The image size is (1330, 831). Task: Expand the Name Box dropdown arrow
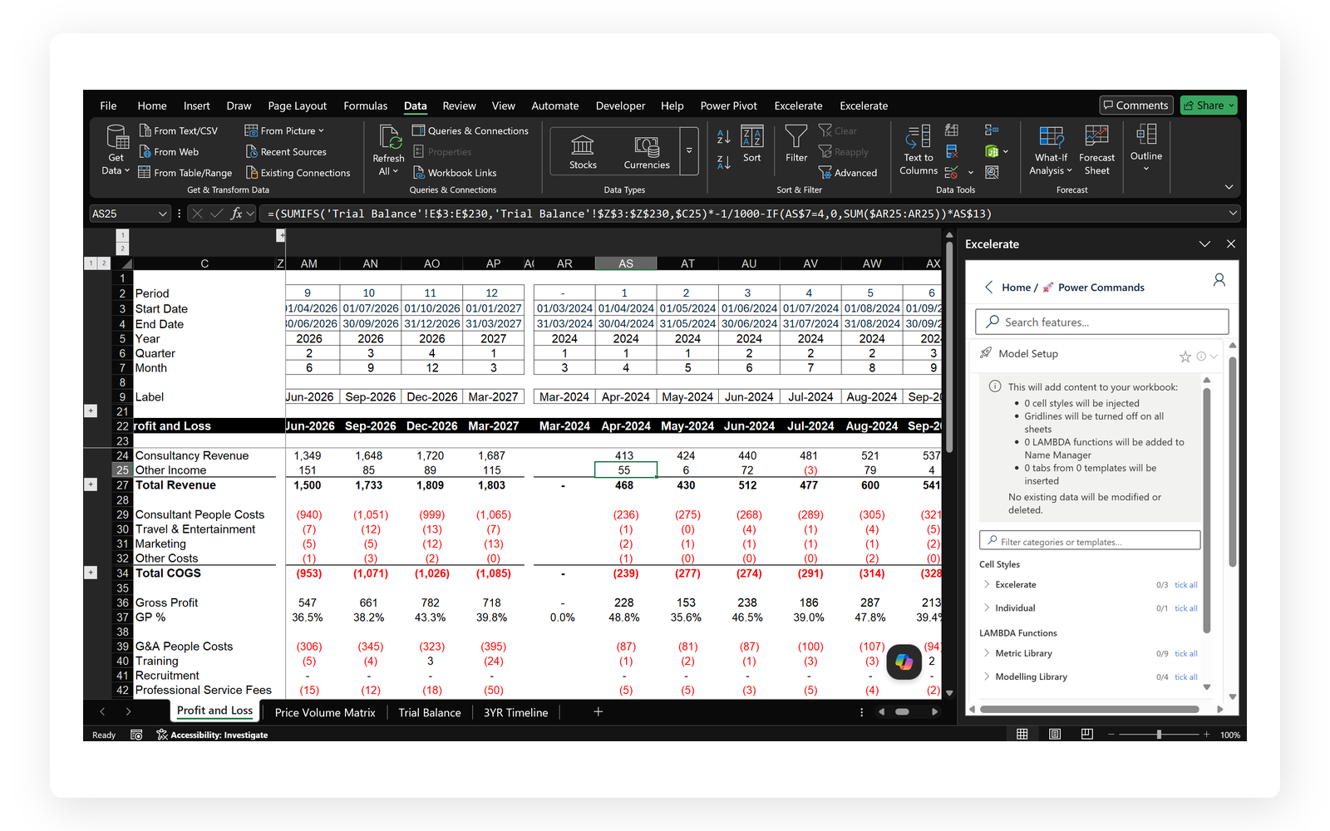pos(163,214)
